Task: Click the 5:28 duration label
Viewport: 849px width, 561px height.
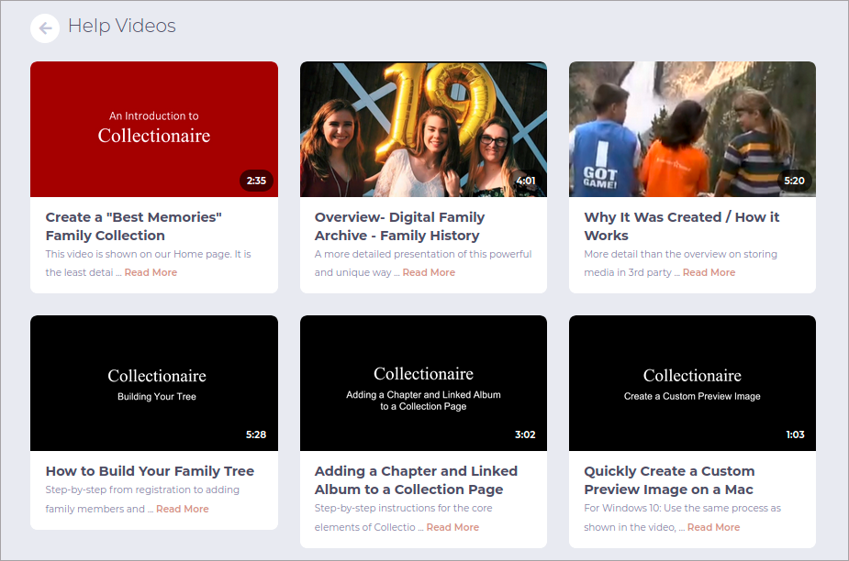Action: pos(256,434)
